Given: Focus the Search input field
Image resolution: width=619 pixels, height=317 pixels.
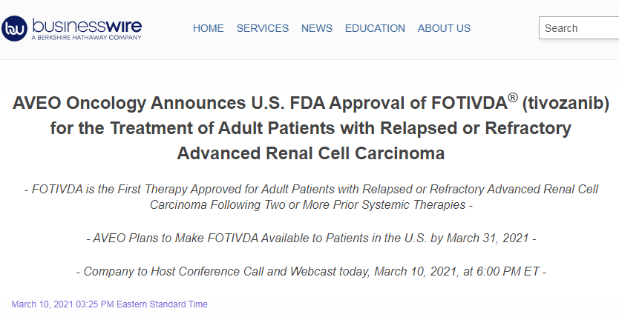Looking at the screenshot, I should (x=579, y=28).
